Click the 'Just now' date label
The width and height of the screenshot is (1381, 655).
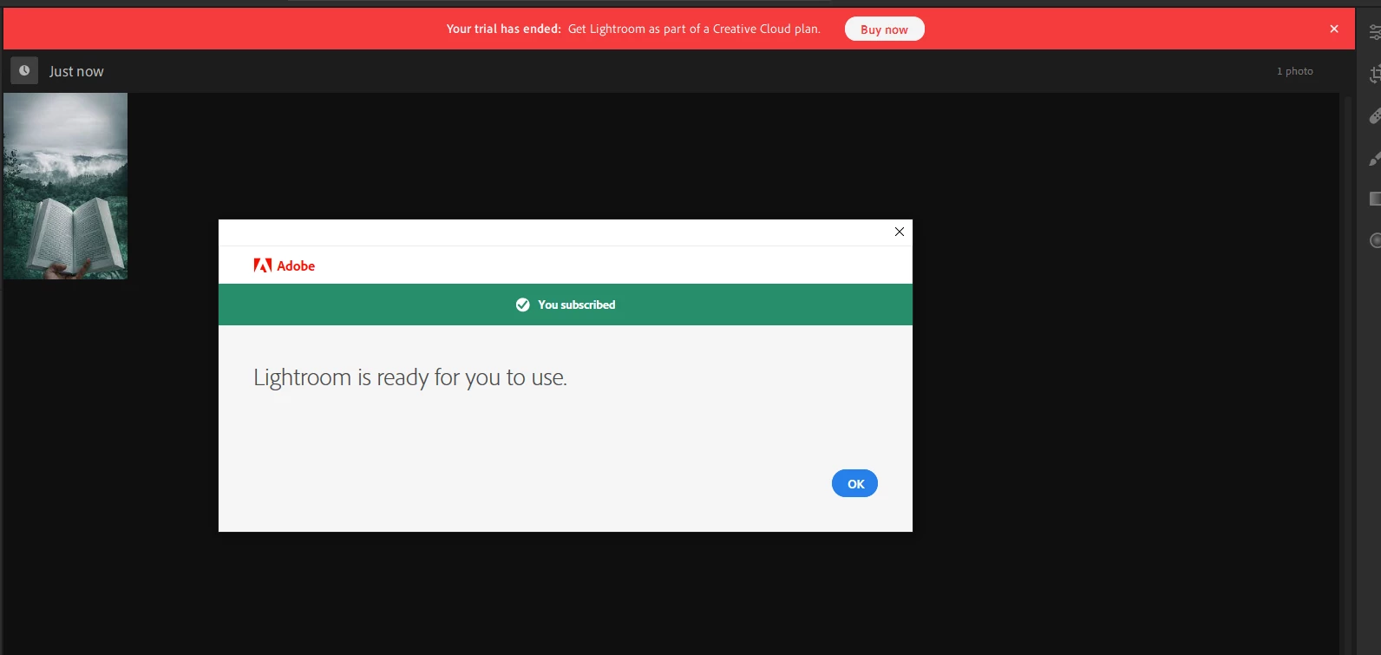point(76,71)
